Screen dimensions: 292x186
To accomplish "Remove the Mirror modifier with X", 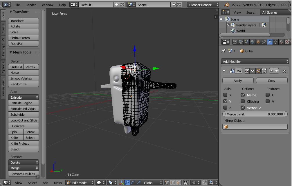I will point(284,71).
